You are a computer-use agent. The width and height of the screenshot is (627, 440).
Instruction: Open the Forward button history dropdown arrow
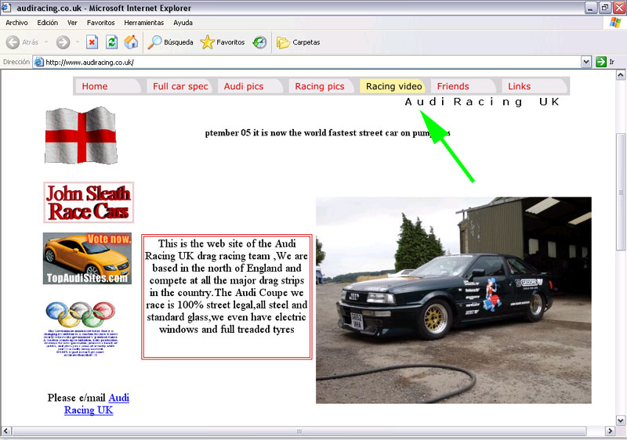(x=77, y=42)
